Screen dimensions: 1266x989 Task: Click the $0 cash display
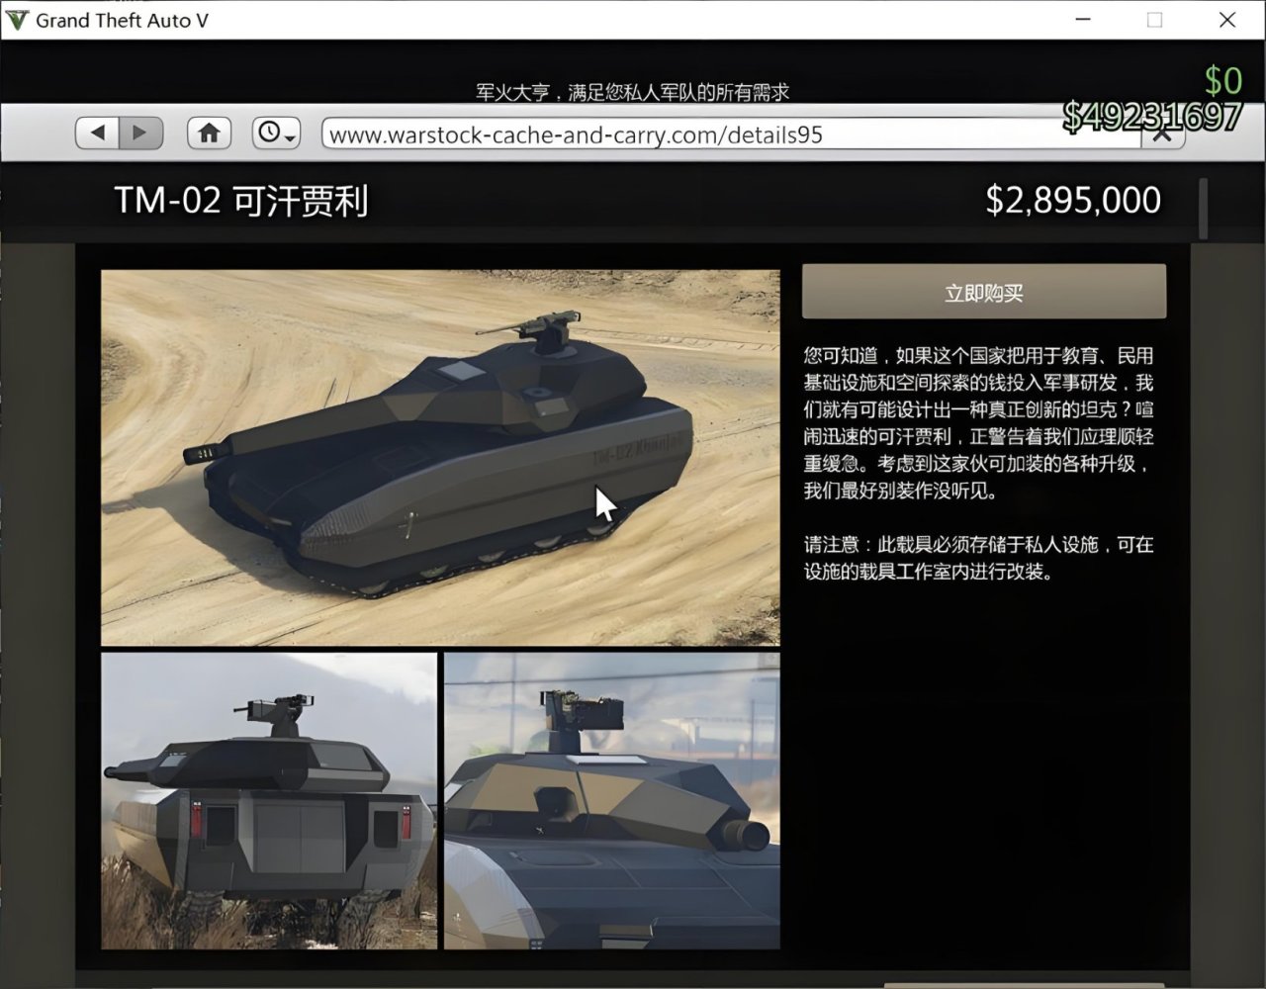(1223, 79)
